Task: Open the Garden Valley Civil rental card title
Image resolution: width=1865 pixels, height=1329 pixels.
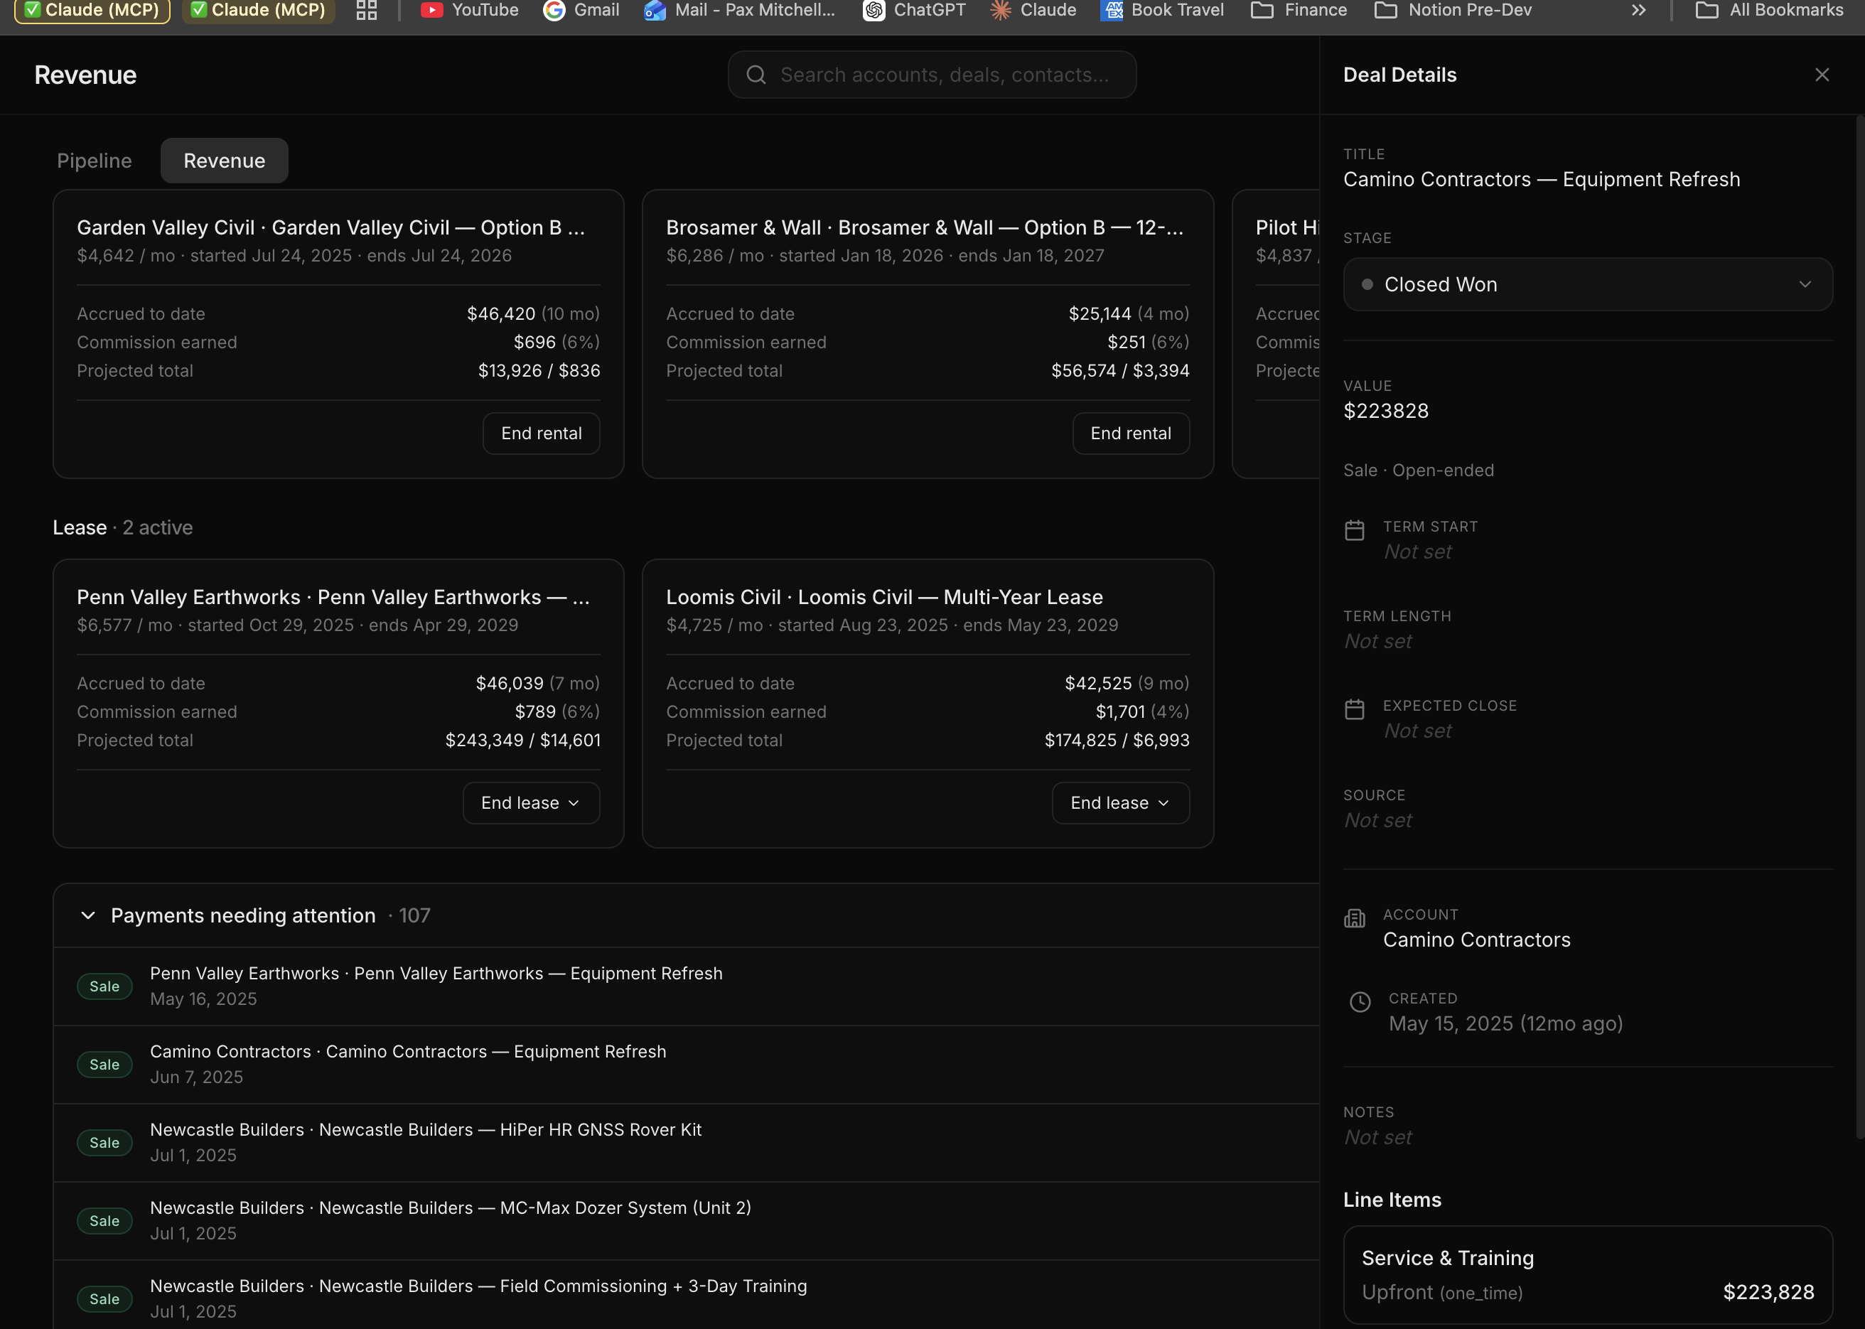Action: point(331,227)
